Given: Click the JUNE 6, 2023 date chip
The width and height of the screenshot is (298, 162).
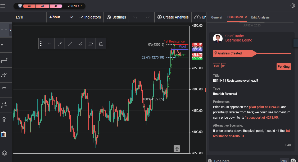Looking at the screenshot, I should pyautogui.click(x=252, y=25).
